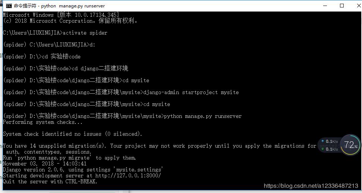
Task: Click the http://127.0.0.1:8000/ server address
Action: pyautogui.click(x=129, y=176)
